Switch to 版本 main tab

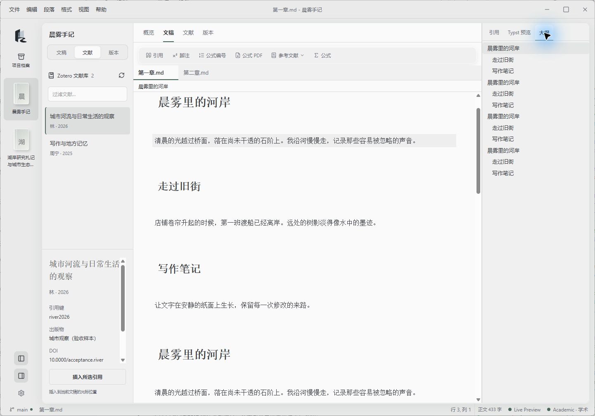point(208,33)
